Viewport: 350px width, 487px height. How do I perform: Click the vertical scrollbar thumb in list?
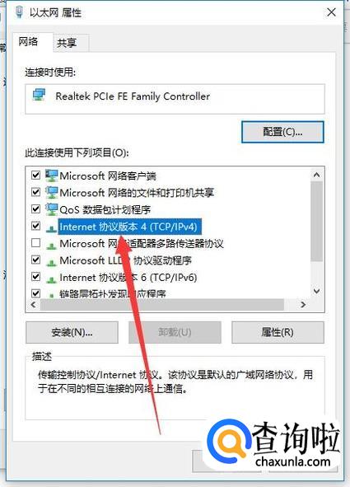[x=316, y=222]
